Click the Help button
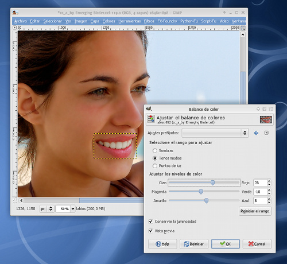Image resolution: width=287 pixels, height=264 pixels. 162,244
